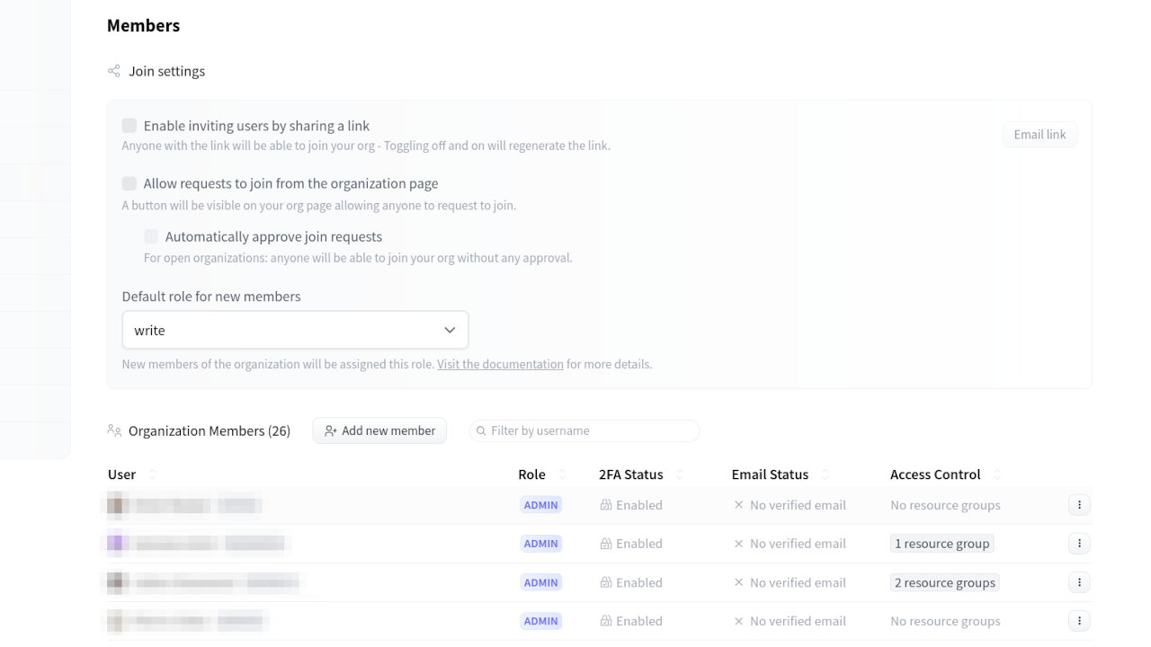Click the 1 resource group badge
The height and width of the screenshot is (647, 1151).
[x=941, y=544]
